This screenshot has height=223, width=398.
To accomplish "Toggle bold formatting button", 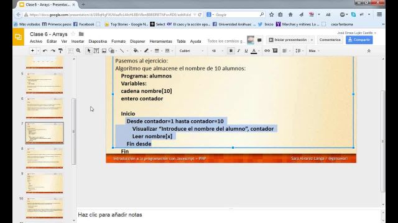I will click(x=231, y=51).
